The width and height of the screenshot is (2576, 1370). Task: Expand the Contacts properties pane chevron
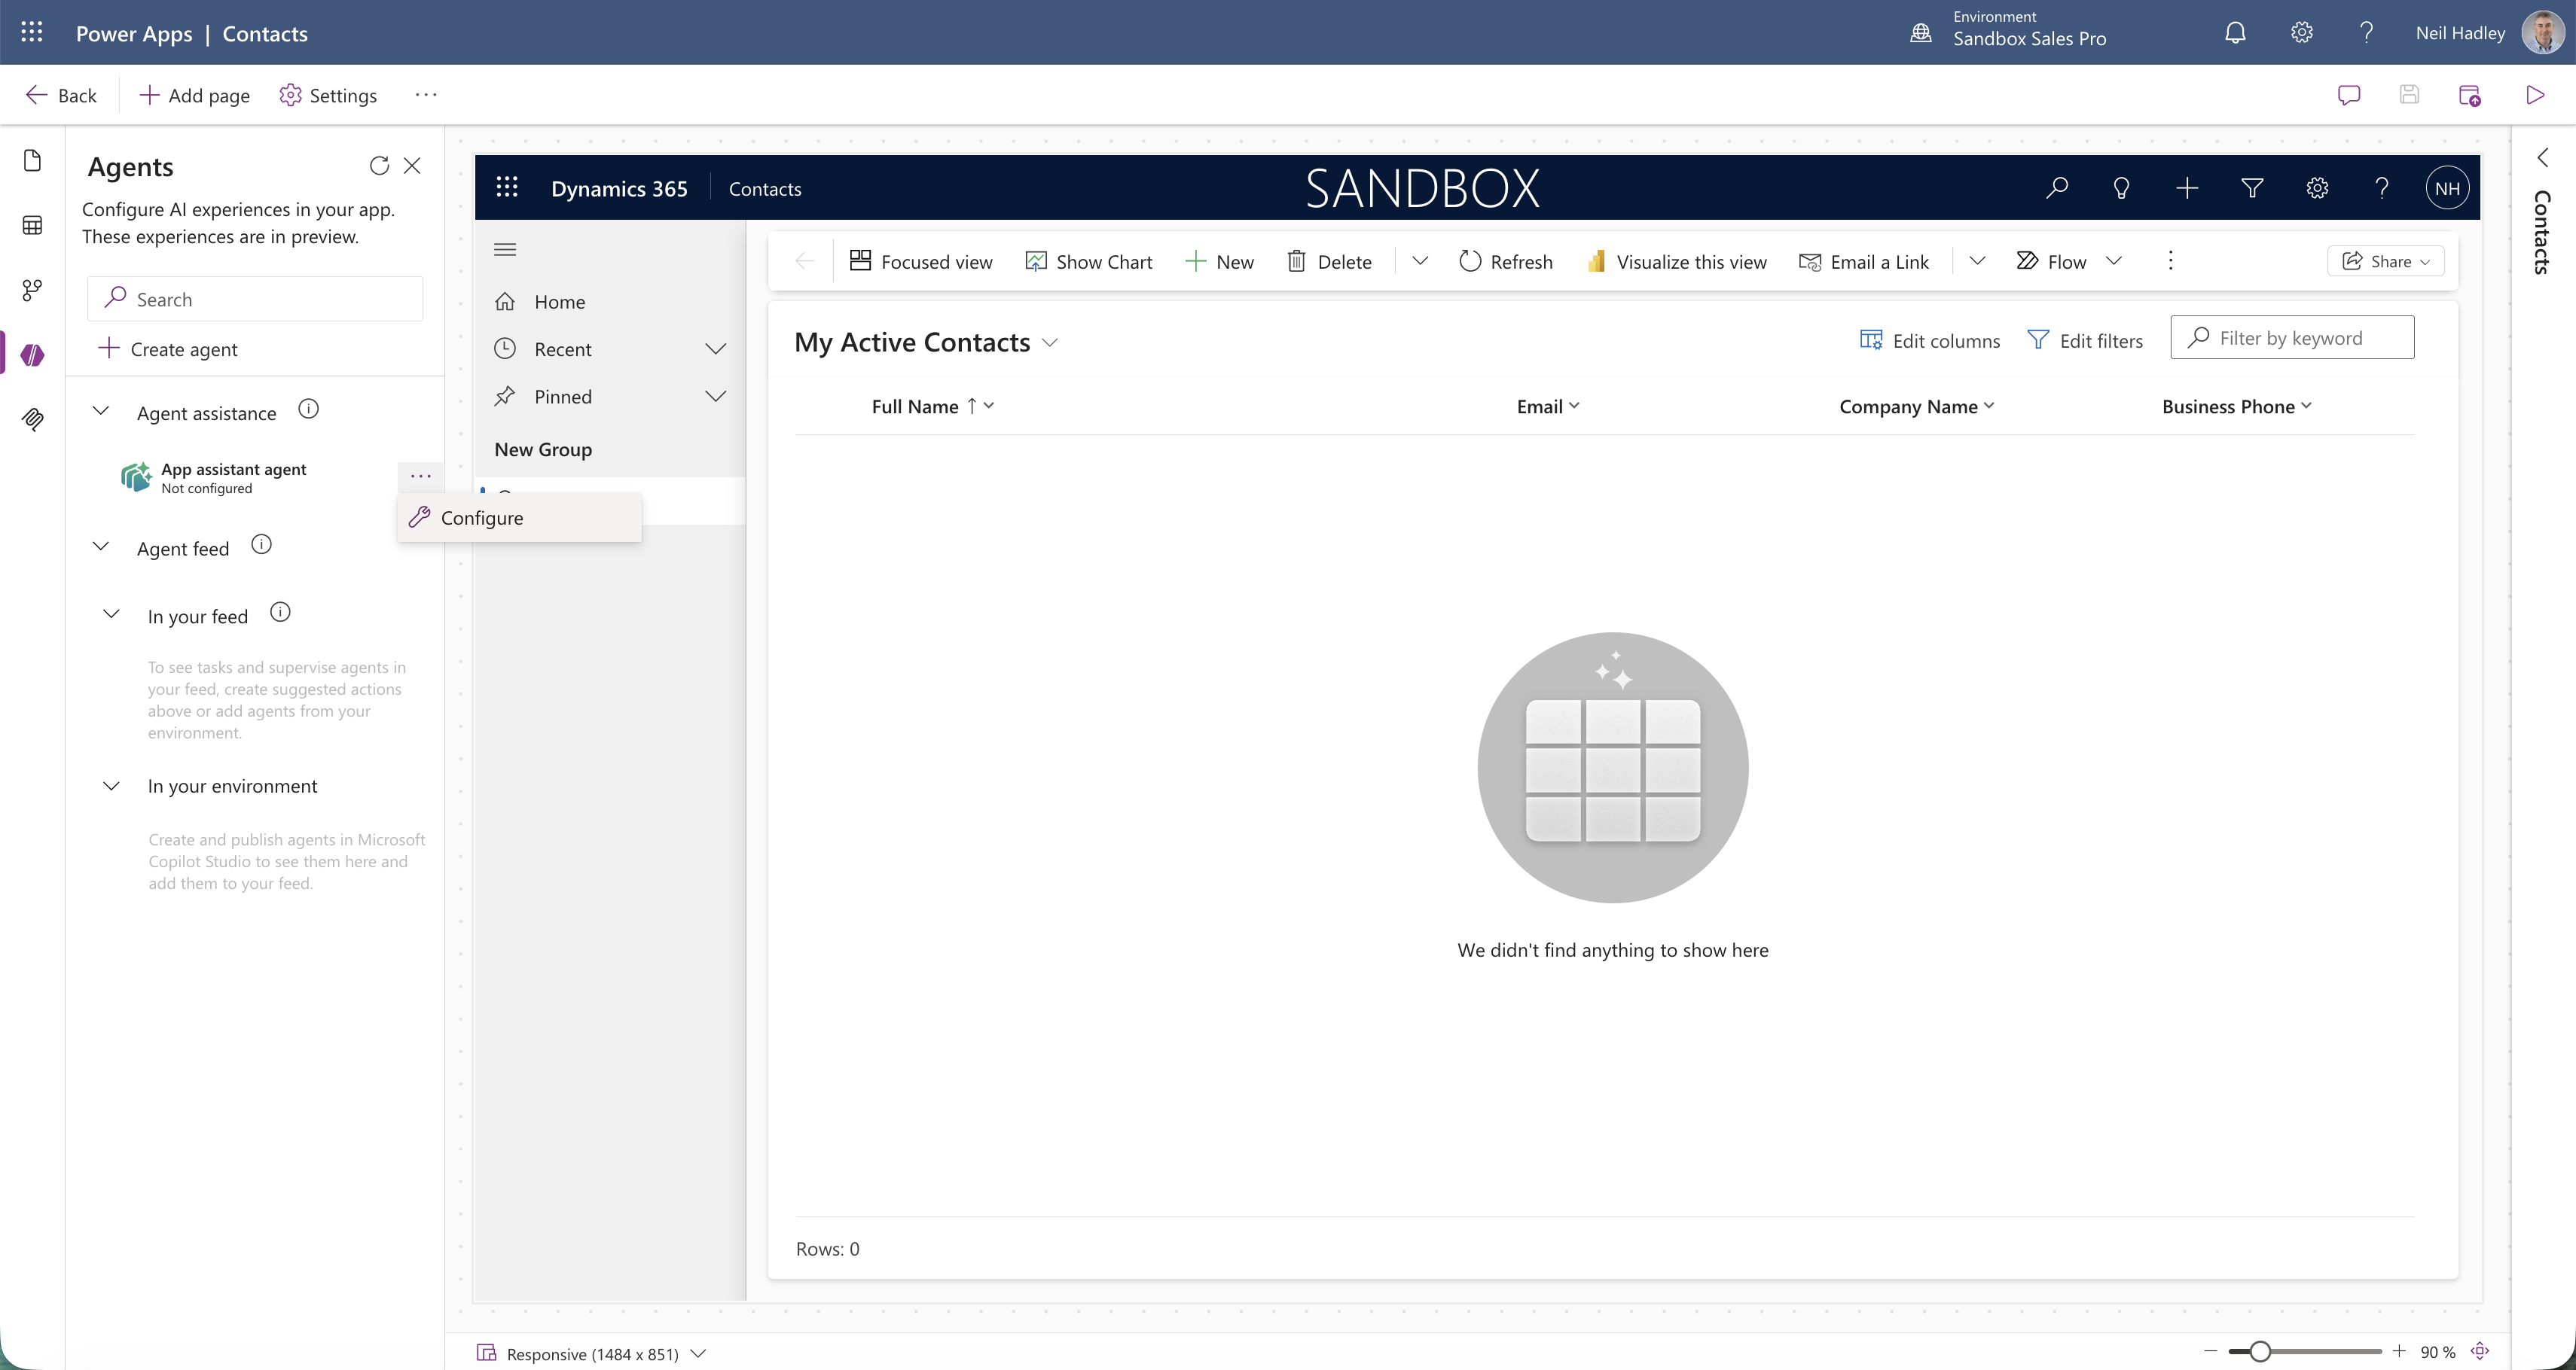(2543, 158)
